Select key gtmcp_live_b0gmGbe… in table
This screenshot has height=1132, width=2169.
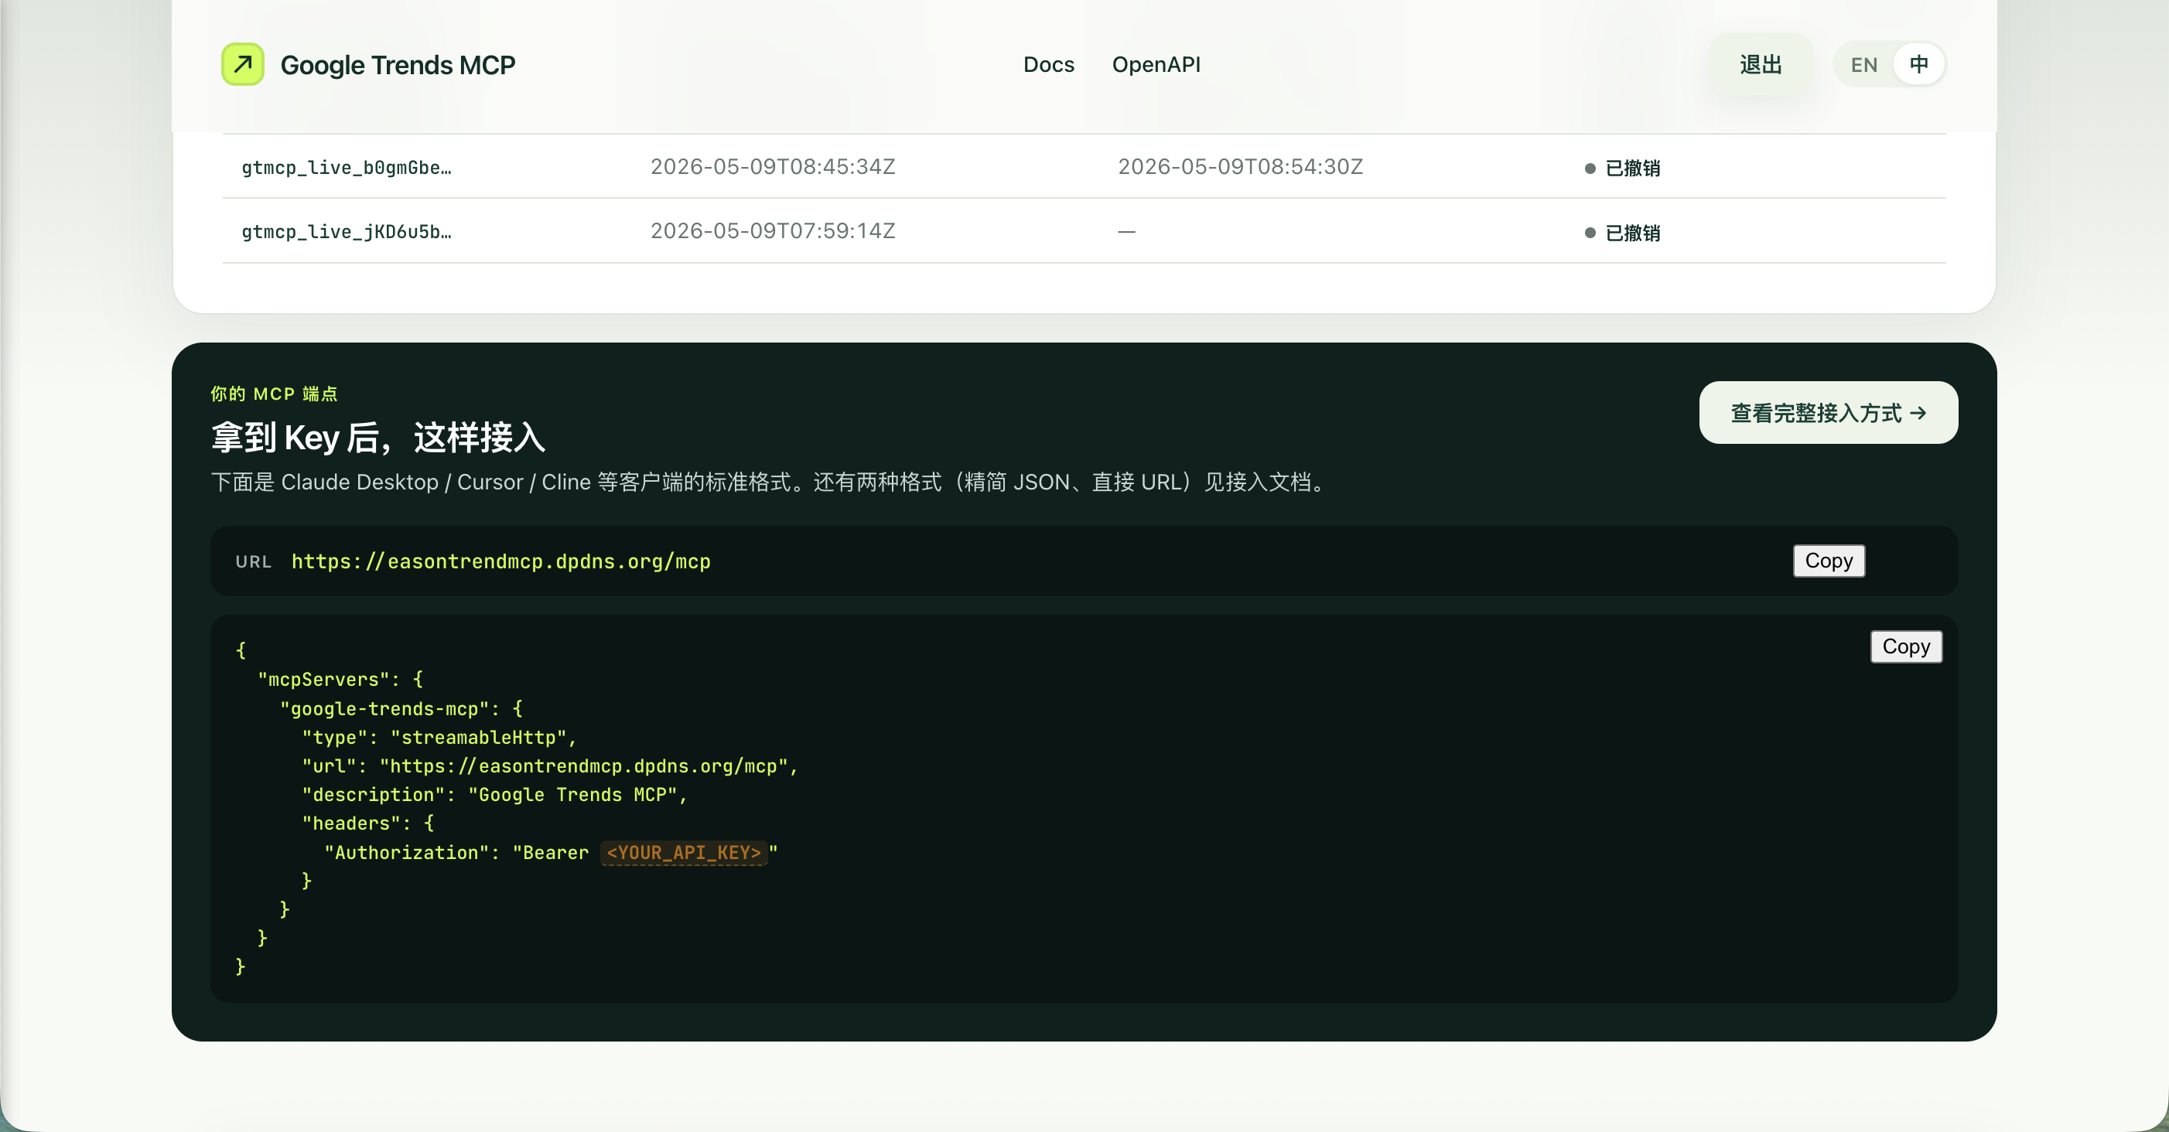point(346,168)
